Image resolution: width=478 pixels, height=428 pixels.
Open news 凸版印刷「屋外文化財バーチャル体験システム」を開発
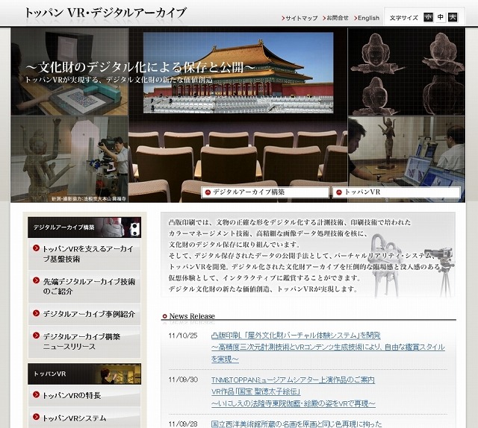296,336
